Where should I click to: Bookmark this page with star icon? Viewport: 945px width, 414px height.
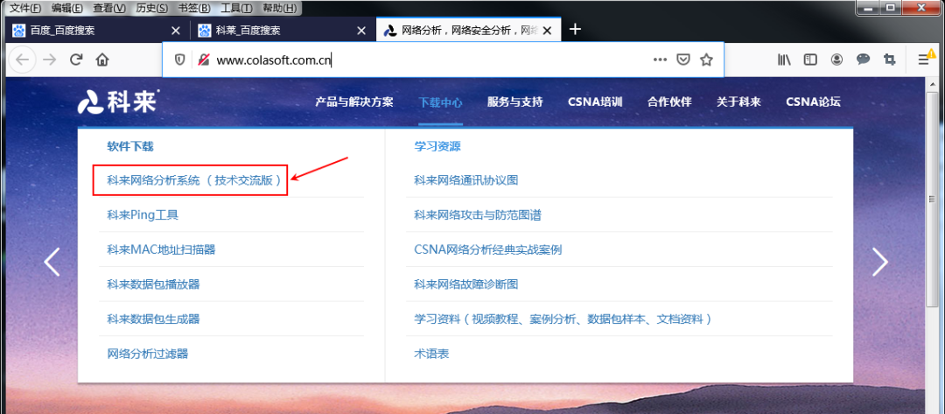[x=706, y=60]
